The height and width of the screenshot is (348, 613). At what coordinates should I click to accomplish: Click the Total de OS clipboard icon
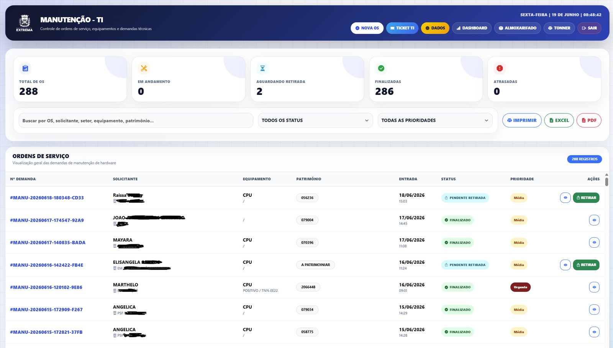click(x=25, y=68)
